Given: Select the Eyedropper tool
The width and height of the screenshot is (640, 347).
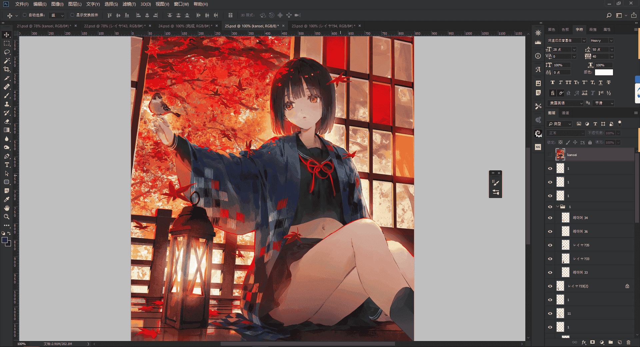Looking at the screenshot, I should [x=7, y=199].
